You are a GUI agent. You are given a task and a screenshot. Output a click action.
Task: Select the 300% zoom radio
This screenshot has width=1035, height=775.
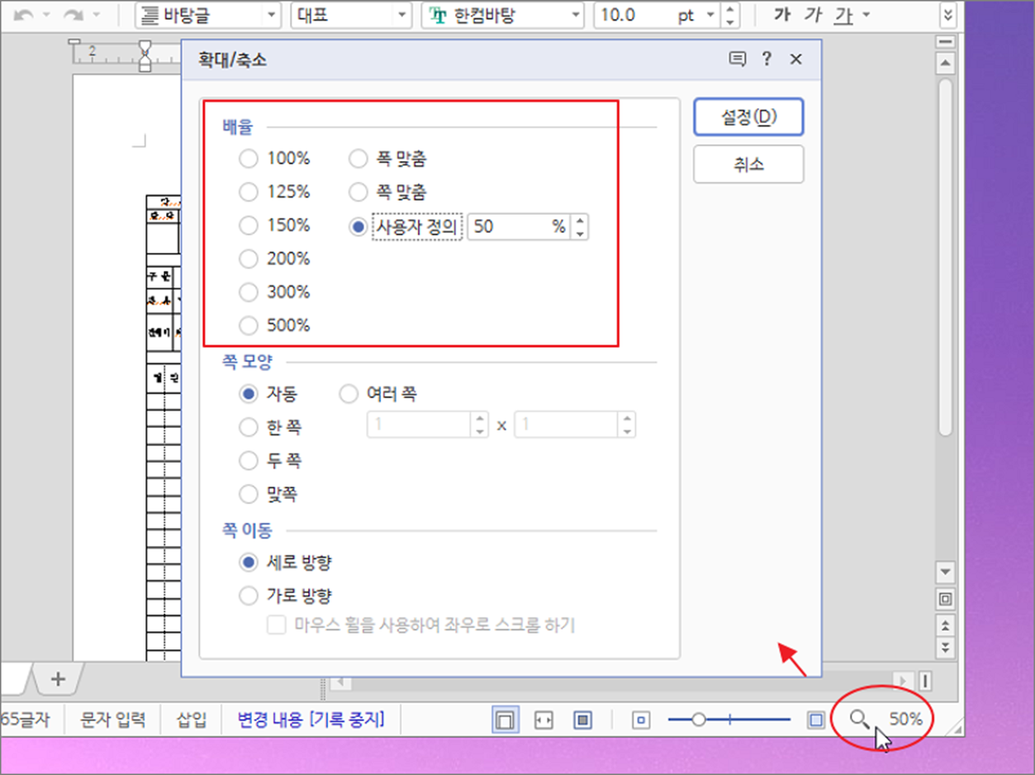click(x=249, y=292)
